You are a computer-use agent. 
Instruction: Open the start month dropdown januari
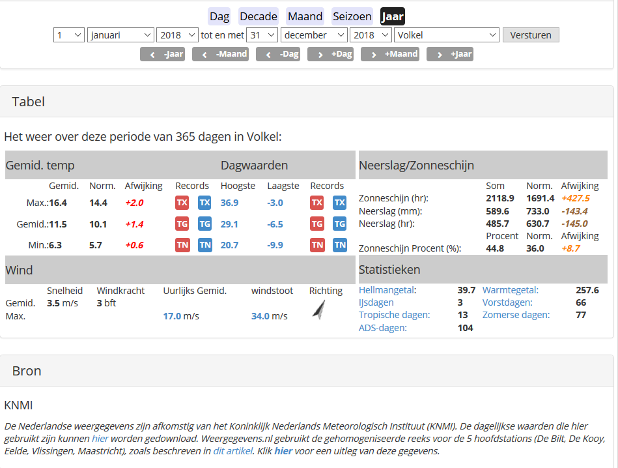(120, 35)
